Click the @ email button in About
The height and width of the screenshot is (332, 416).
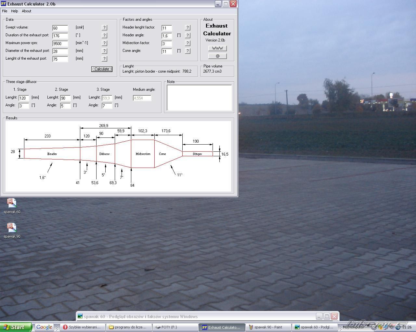pos(217,56)
